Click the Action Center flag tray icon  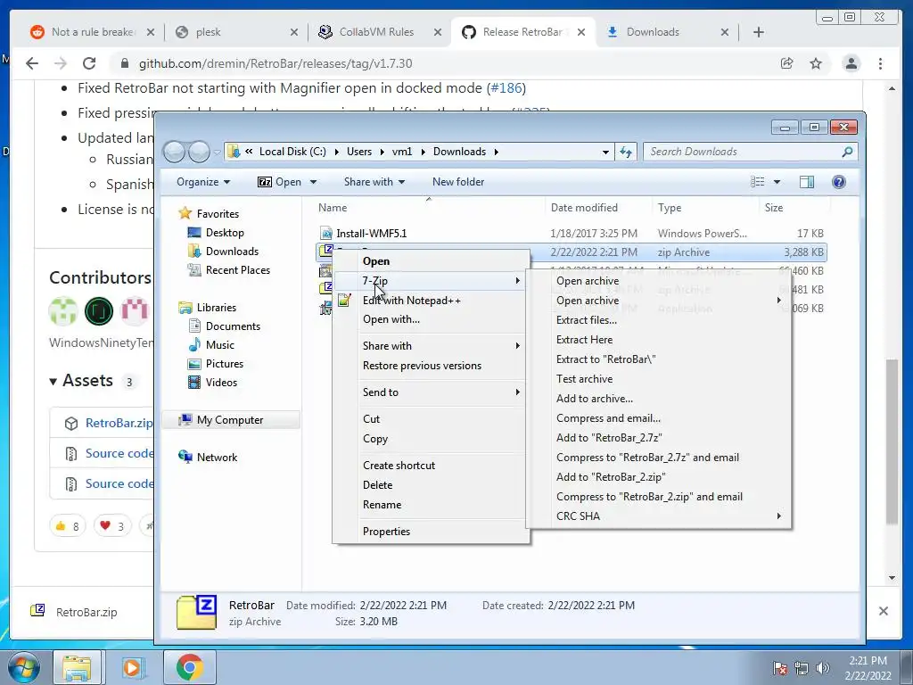[x=779, y=668]
